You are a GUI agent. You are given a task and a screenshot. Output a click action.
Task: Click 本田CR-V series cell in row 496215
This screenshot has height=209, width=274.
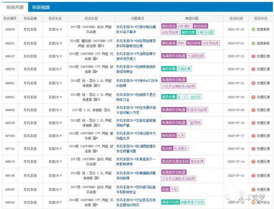click(x=55, y=162)
